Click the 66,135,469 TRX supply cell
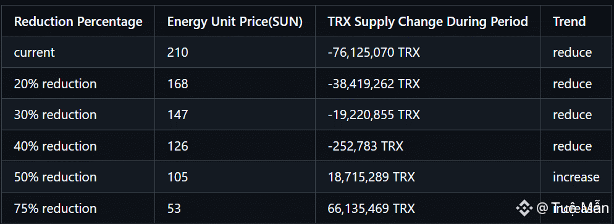The width and height of the screenshot is (614, 224). click(x=371, y=209)
